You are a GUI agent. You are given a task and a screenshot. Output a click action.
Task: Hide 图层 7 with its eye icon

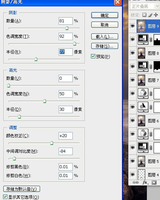point(132,80)
